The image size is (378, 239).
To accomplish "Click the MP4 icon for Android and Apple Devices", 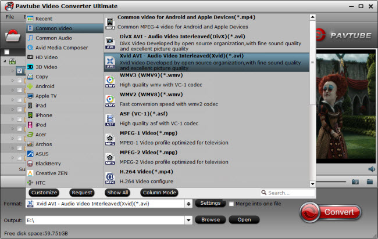I will pos(110,24).
